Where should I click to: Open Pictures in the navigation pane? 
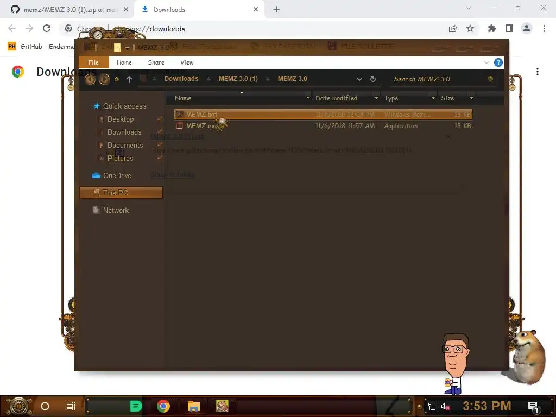pyautogui.click(x=120, y=158)
